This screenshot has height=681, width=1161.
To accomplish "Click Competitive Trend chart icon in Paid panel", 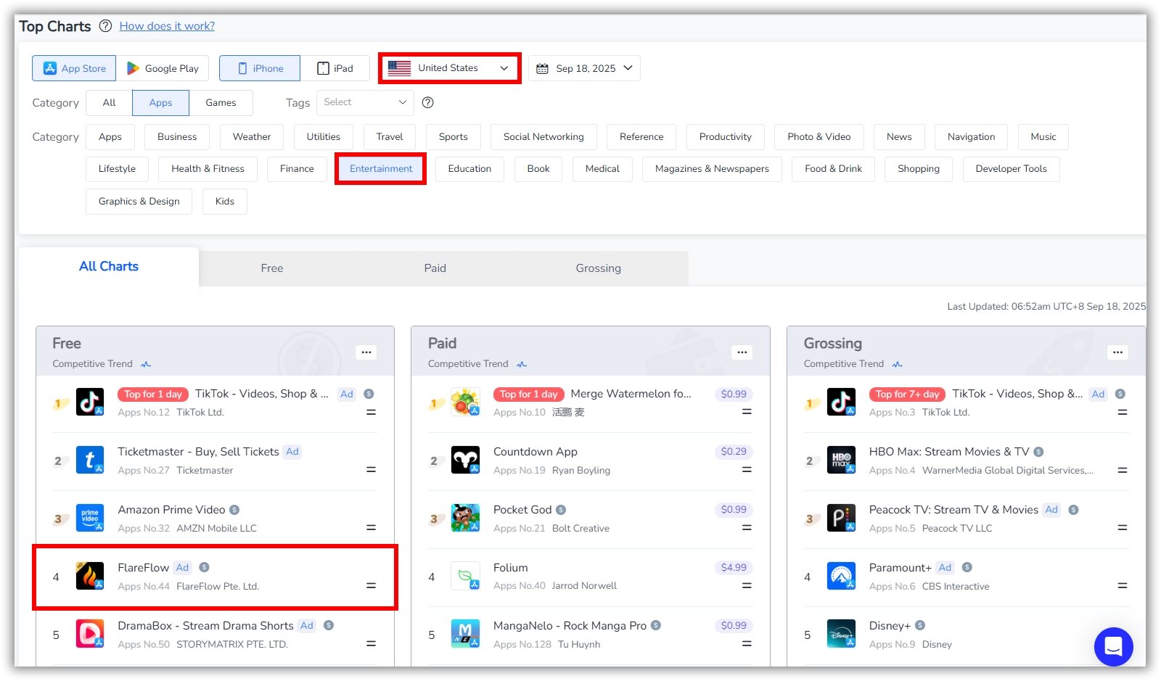I will [x=522, y=364].
